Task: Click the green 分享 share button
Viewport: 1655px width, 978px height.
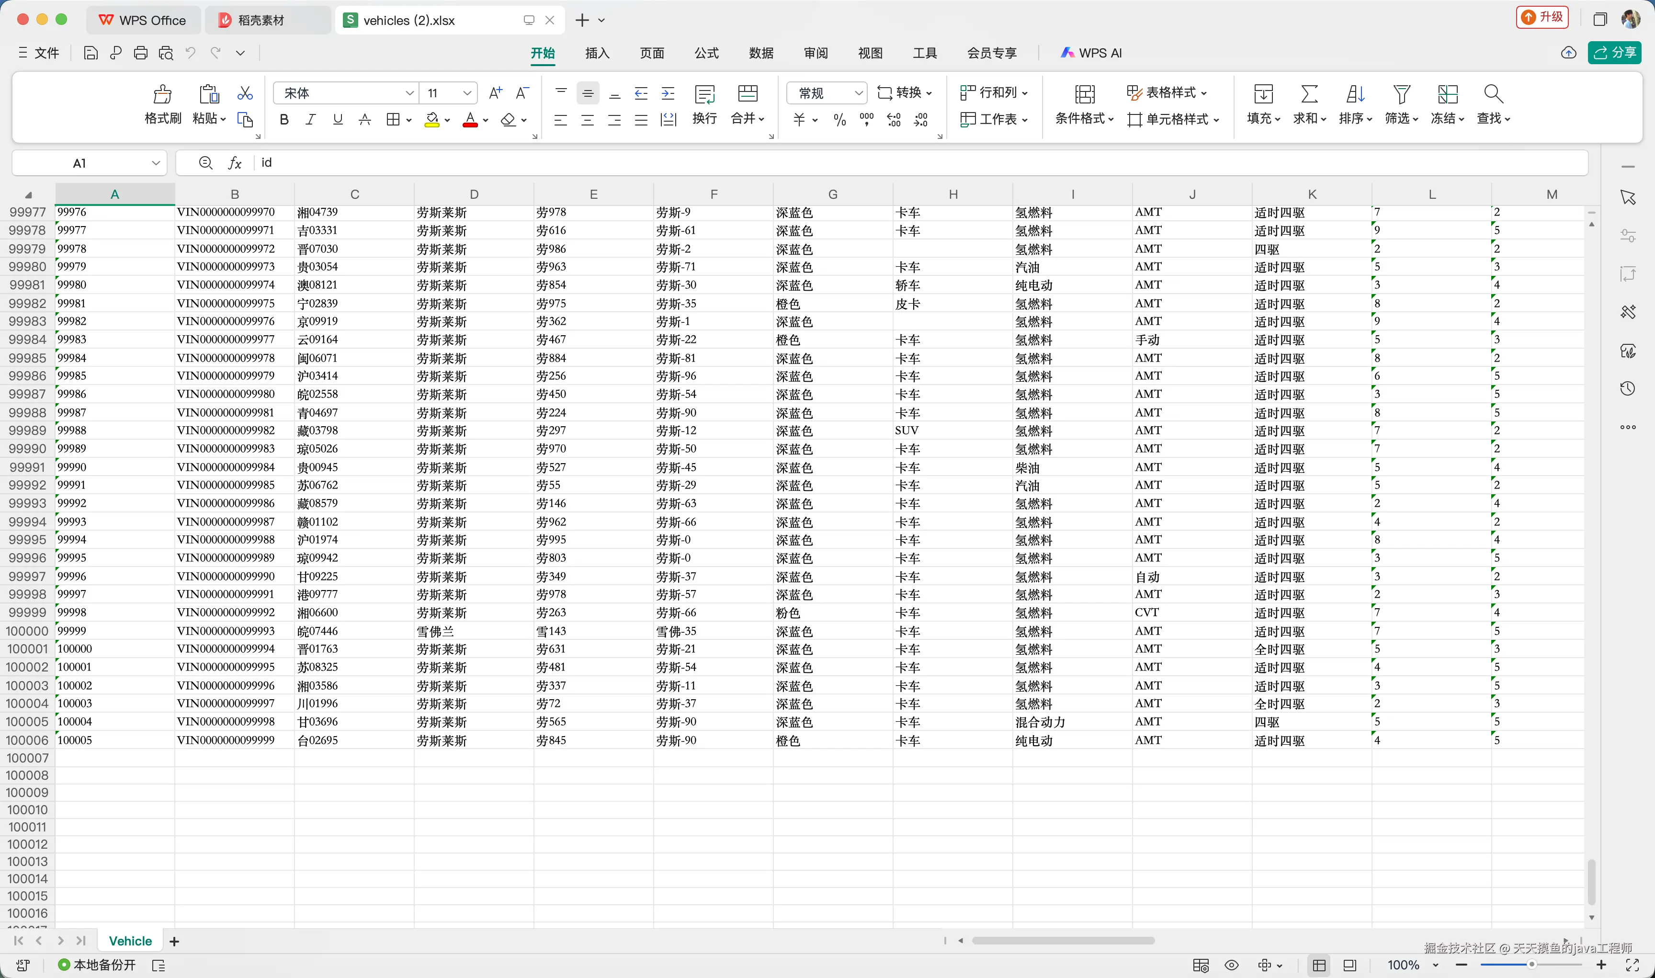Action: (1614, 53)
